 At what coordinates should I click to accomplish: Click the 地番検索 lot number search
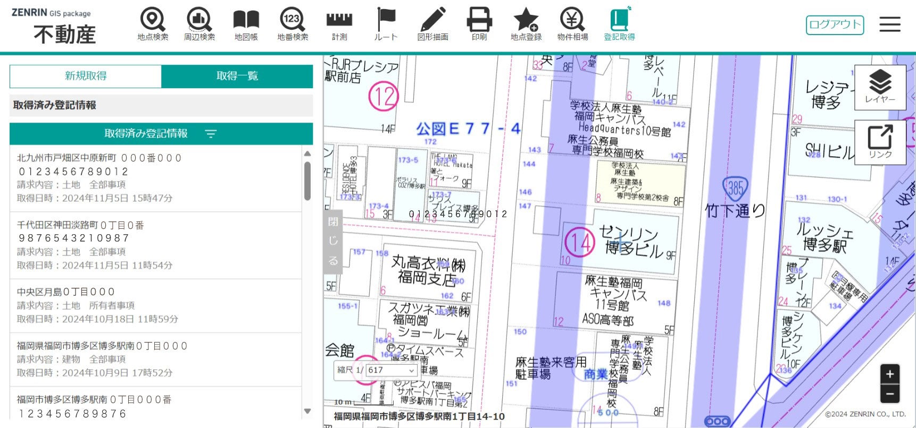tap(293, 24)
